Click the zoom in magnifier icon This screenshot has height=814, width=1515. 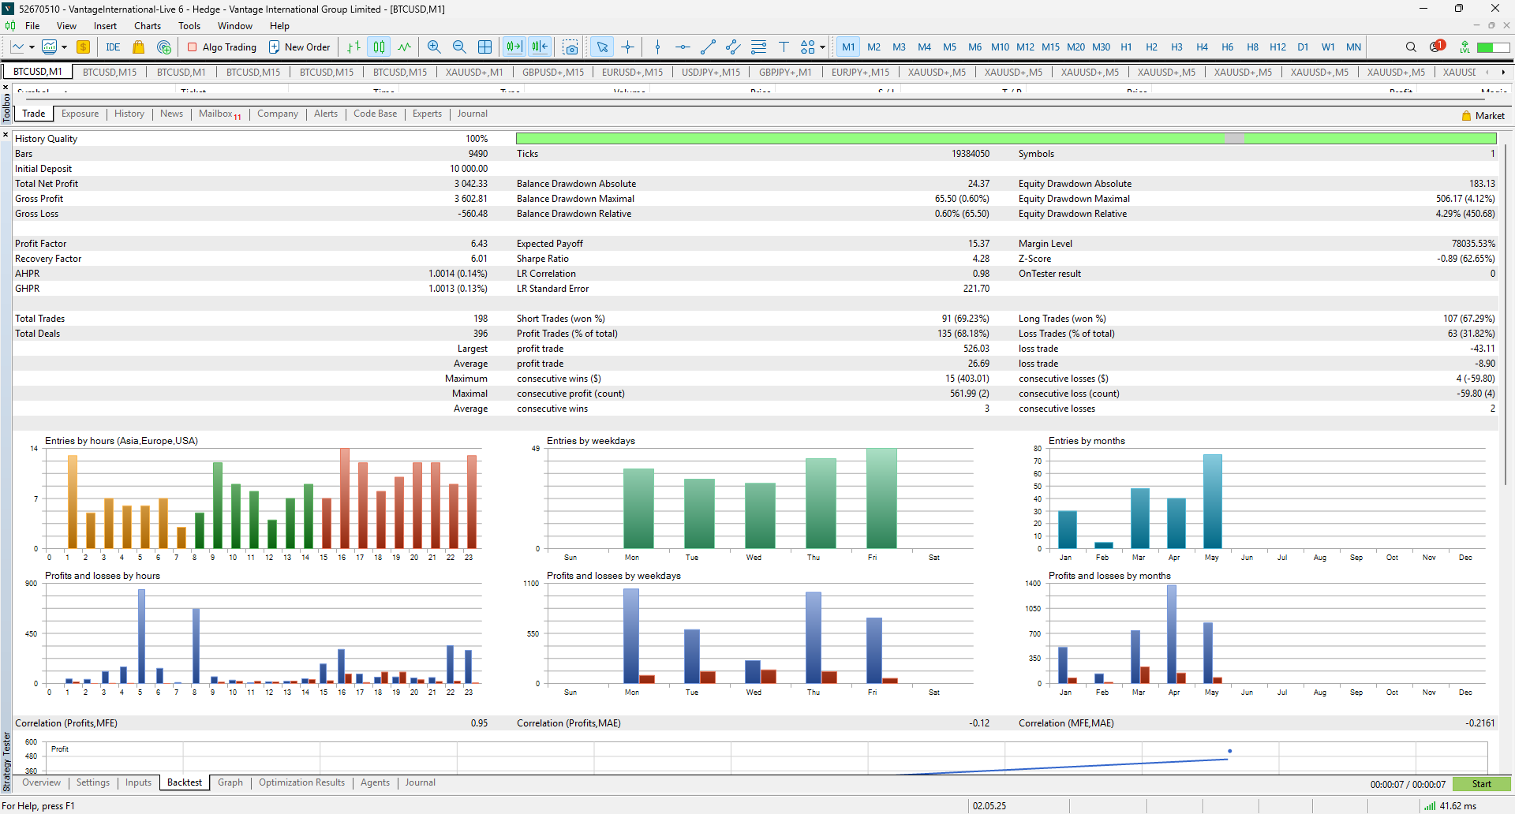434,47
